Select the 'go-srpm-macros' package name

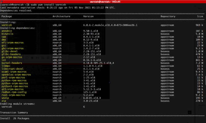coord(12,57)
